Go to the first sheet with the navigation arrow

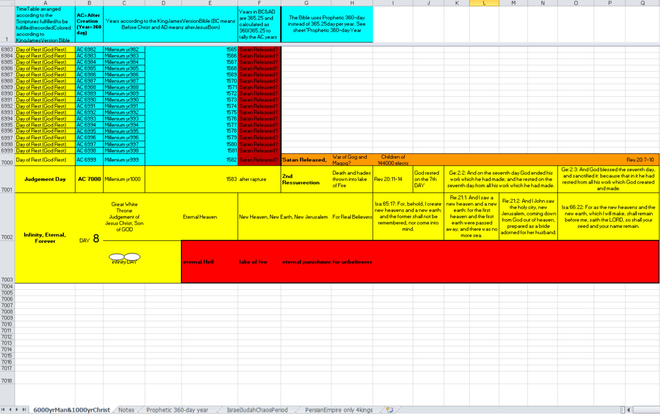[4, 410]
